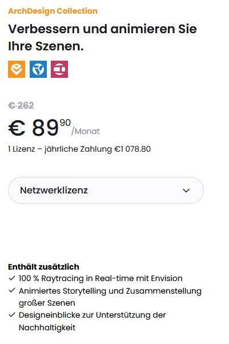Screen dimensions: 229x344
Task: Click the checkmark beside Designeinblicke feature
Action: point(12,315)
